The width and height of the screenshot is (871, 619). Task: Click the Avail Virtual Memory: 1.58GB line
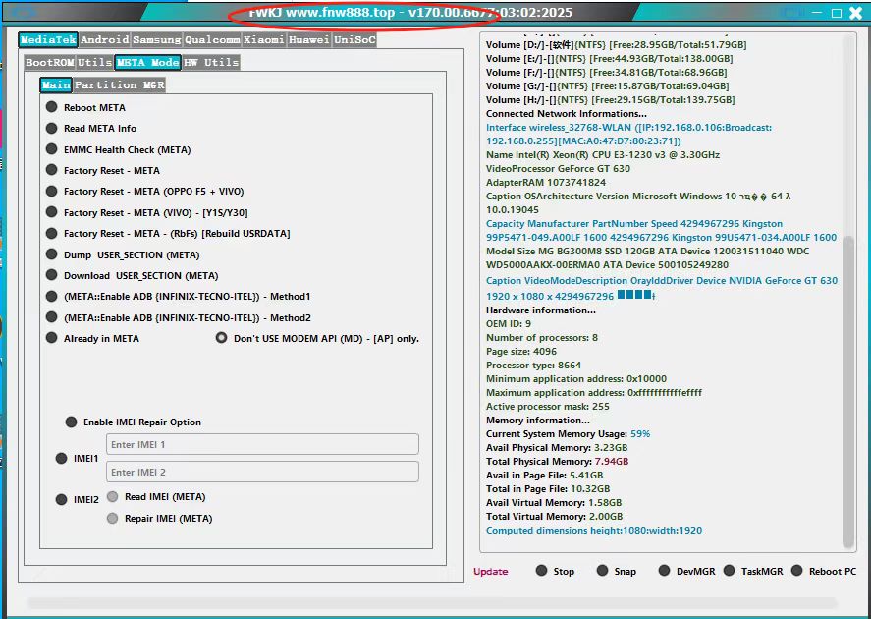[x=554, y=502]
